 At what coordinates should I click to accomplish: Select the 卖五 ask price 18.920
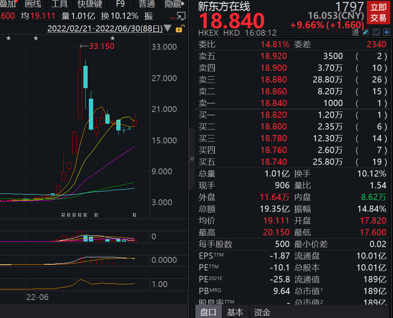coord(274,56)
